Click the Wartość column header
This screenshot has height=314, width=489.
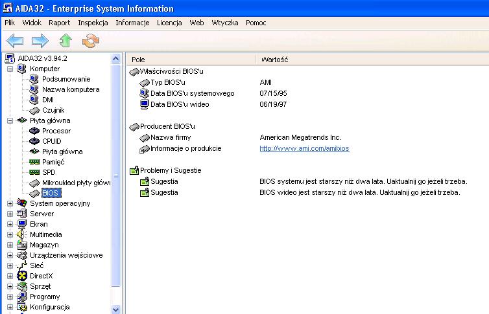point(372,60)
